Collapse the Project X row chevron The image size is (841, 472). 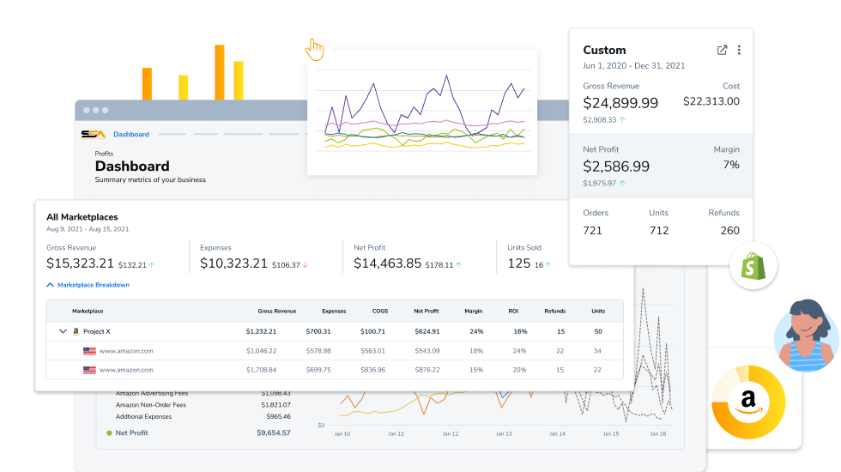click(x=62, y=331)
